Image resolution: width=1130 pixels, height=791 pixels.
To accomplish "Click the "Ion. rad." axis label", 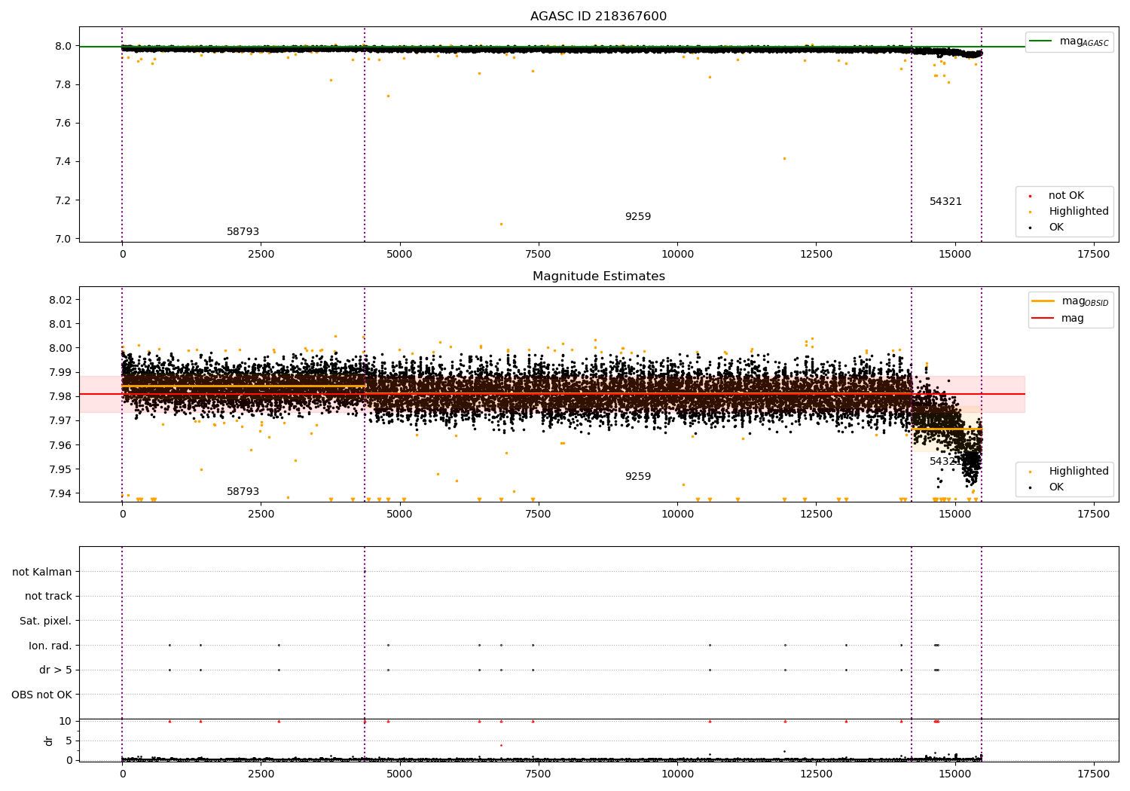I will (x=50, y=646).
